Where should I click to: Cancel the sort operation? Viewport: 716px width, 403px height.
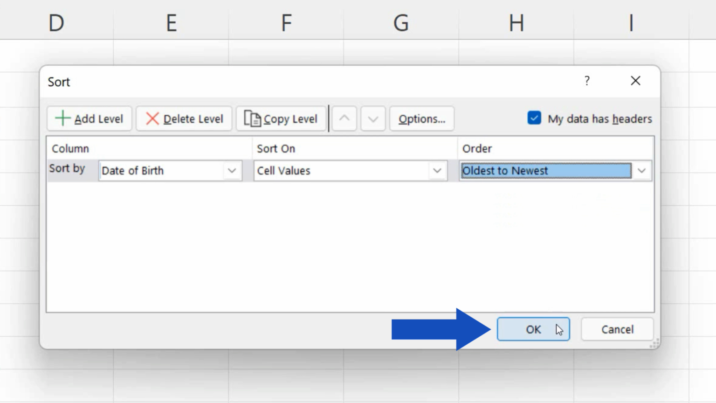pos(617,329)
